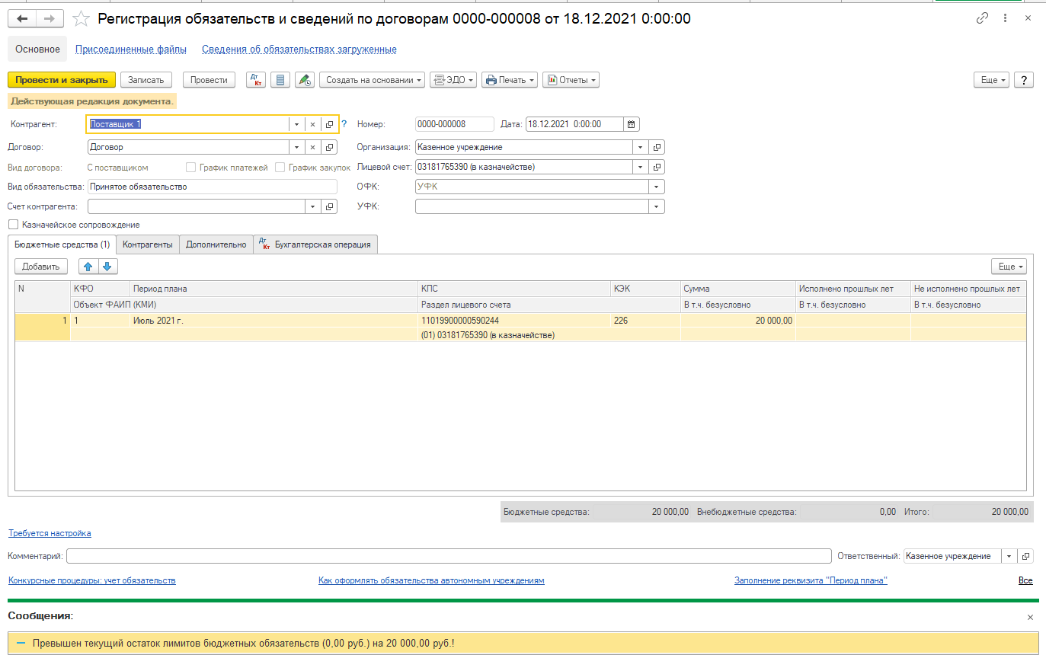Open the calendar picker for Дата

pyautogui.click(x=631, y=124)
